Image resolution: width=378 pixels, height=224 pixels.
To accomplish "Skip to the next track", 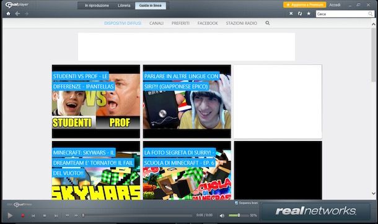I will click(x=56, y=216).
